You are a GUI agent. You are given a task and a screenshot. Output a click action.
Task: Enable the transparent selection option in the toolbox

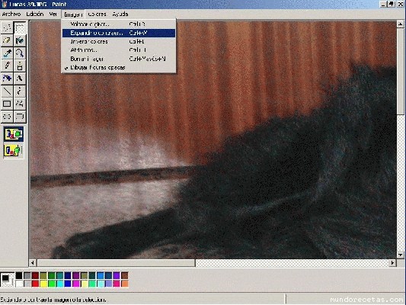click(14, 150)
